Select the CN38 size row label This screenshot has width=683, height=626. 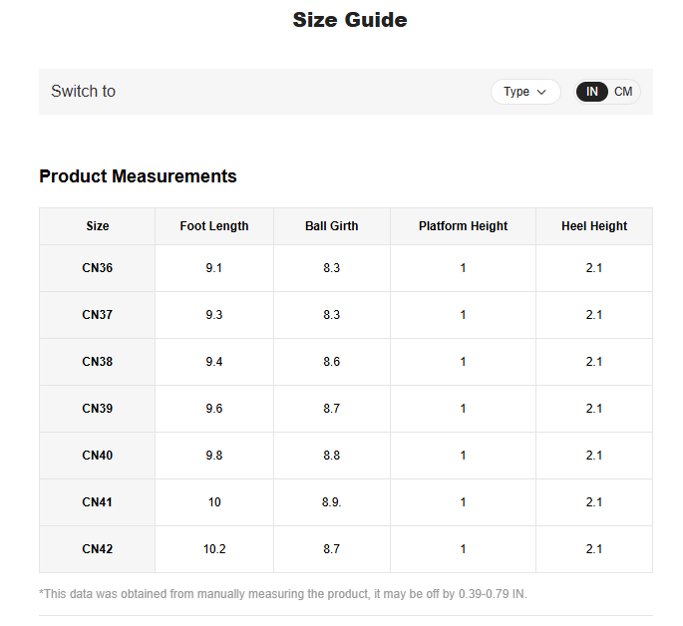coord(97,362)
